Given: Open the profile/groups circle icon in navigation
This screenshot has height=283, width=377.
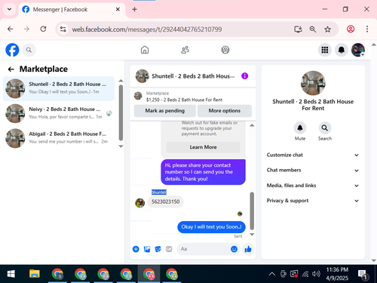Looking at the screenshot, I should [x=225, y=50].
